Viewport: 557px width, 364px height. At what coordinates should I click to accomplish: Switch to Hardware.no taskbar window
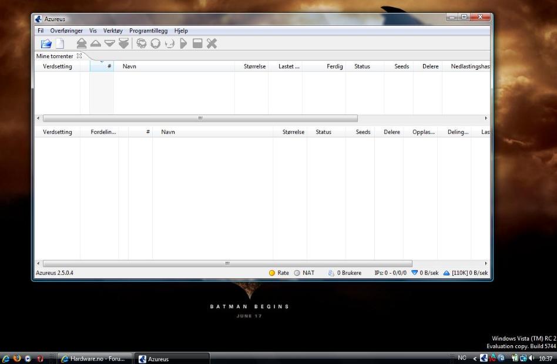(95, 359)
